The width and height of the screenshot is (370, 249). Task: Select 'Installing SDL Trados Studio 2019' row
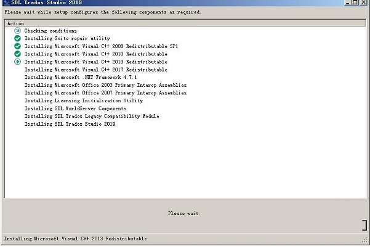pos(70,124)
